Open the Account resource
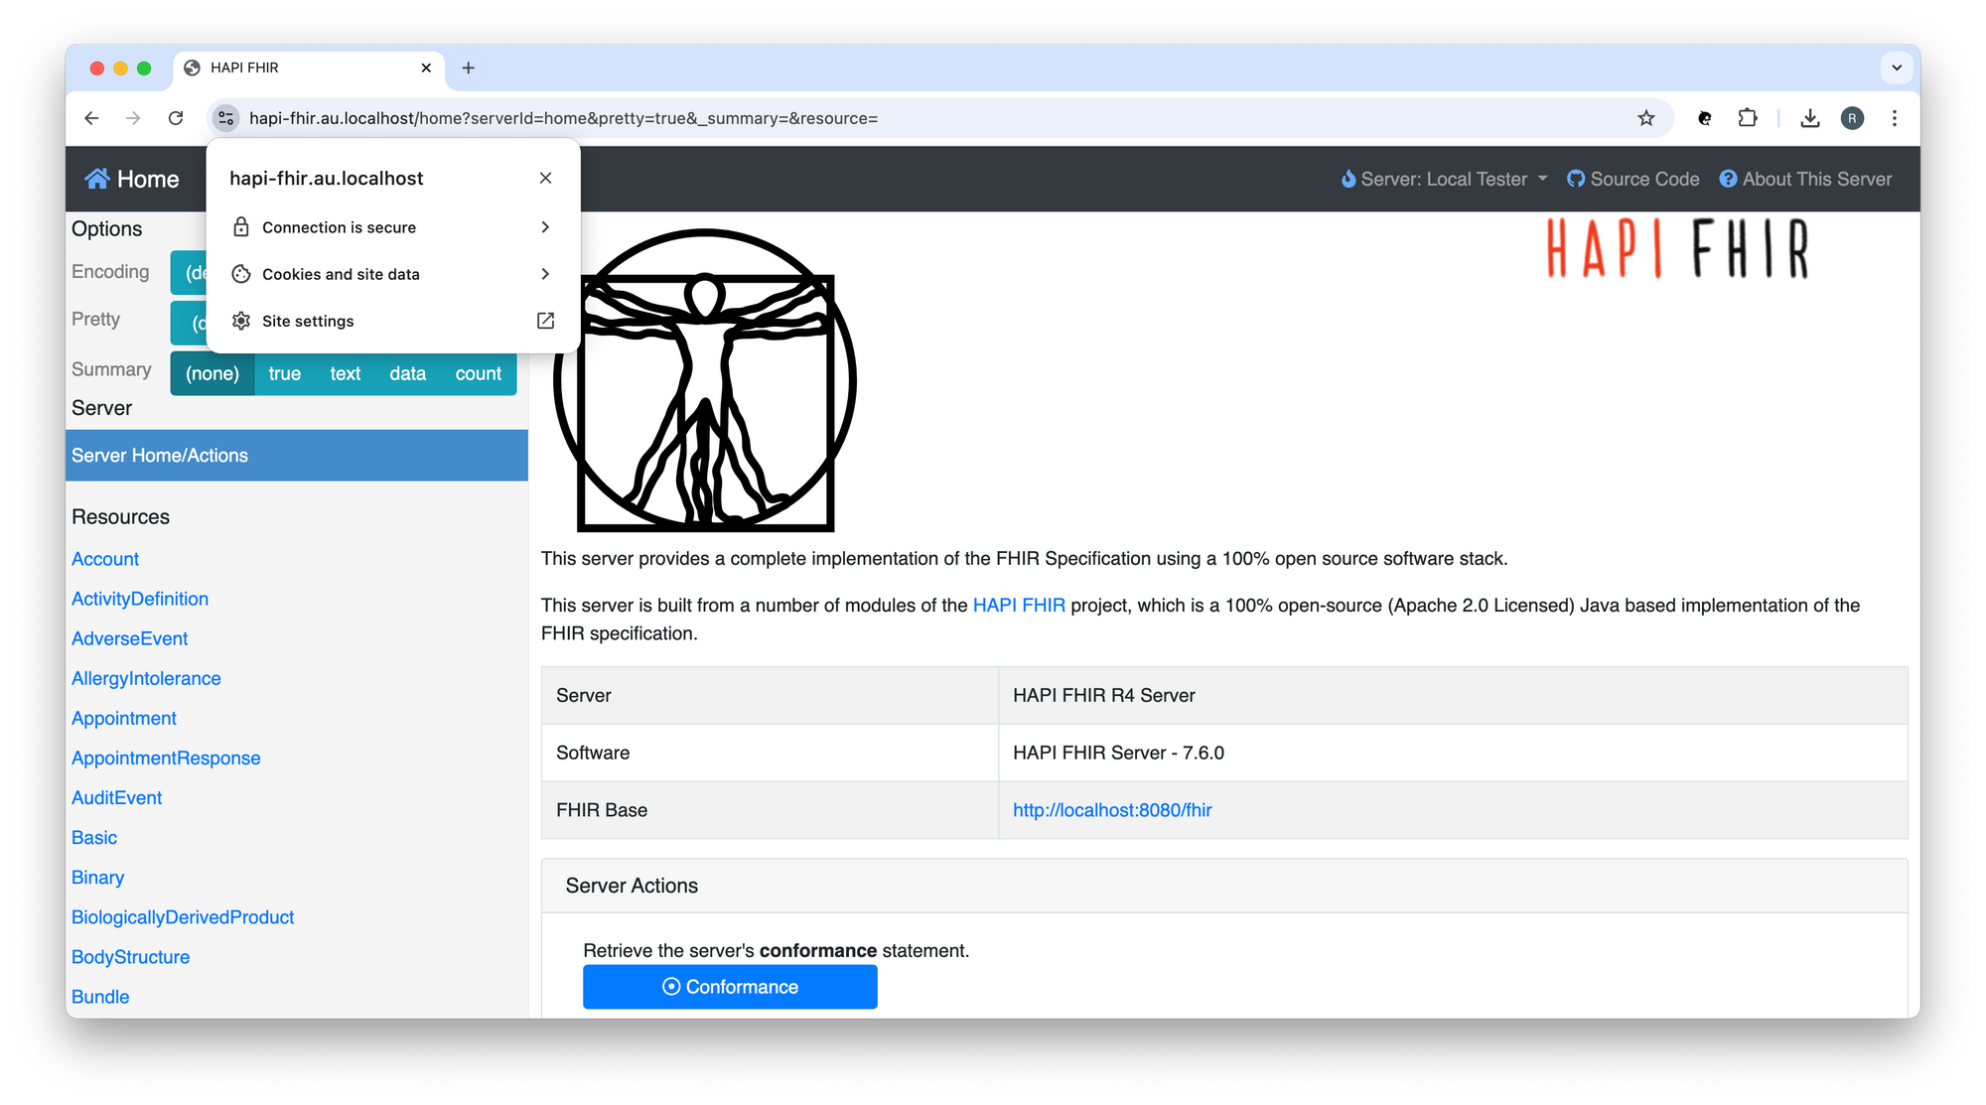 pos(105,559)
